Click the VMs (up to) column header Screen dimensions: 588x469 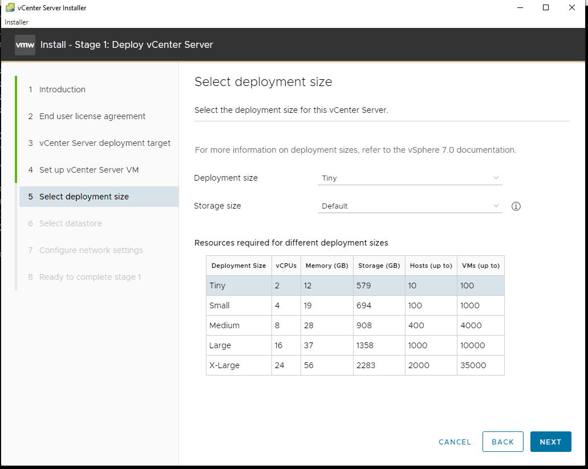(481, 266)
